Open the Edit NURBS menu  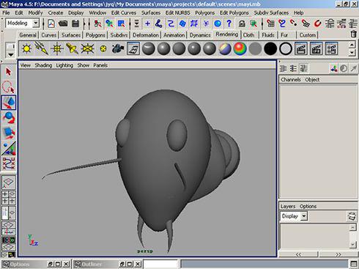coord(178,12)
